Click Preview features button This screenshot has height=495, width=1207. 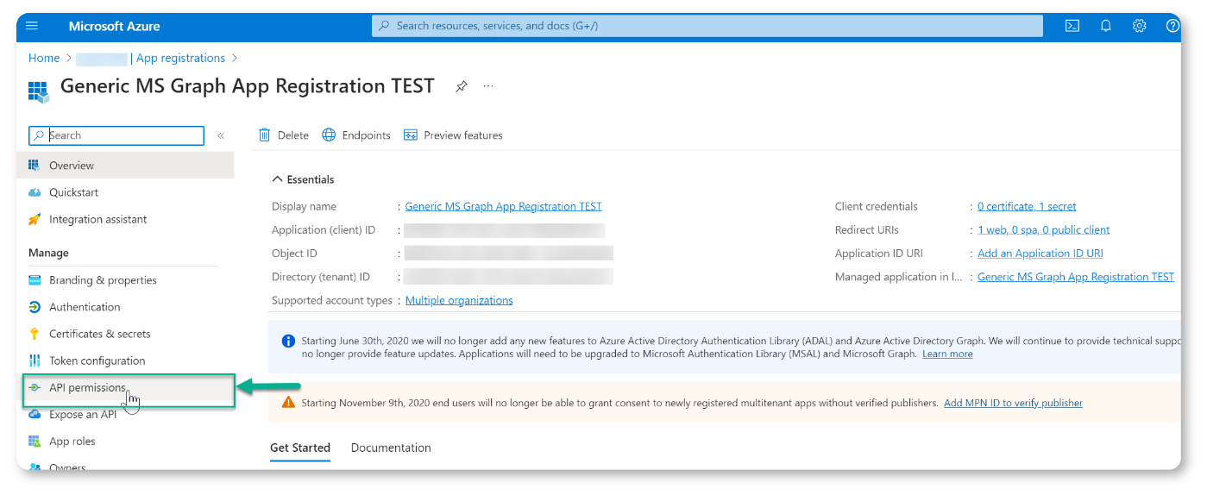453,135
